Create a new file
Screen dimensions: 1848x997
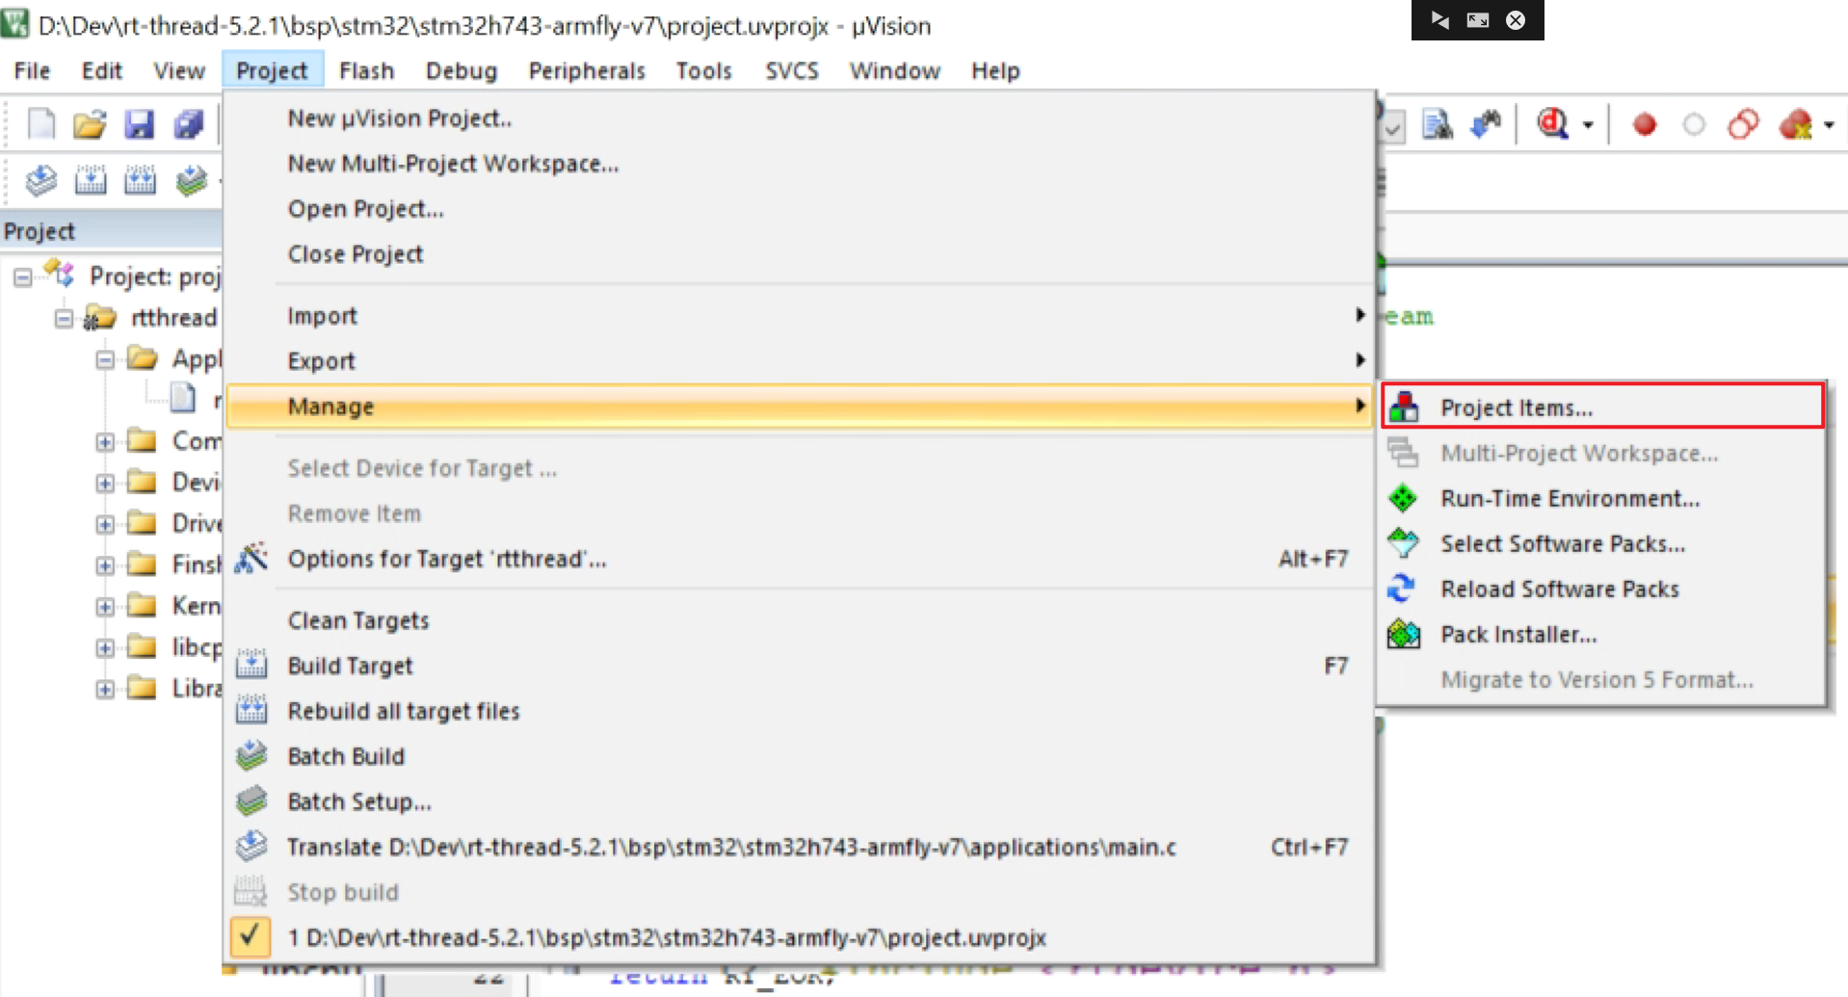tap(40, 123)
